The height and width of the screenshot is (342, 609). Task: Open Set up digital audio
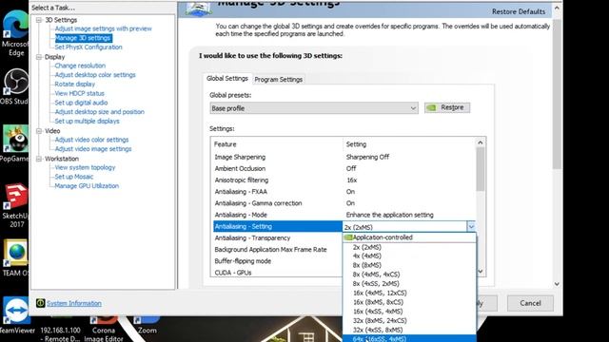(81, 103)
